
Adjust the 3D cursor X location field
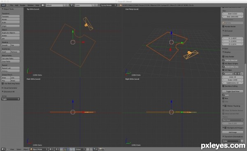click(233, 38)
